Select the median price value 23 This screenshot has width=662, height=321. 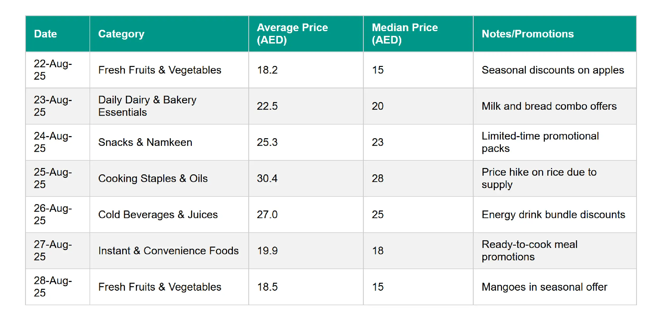pos(377,142)
